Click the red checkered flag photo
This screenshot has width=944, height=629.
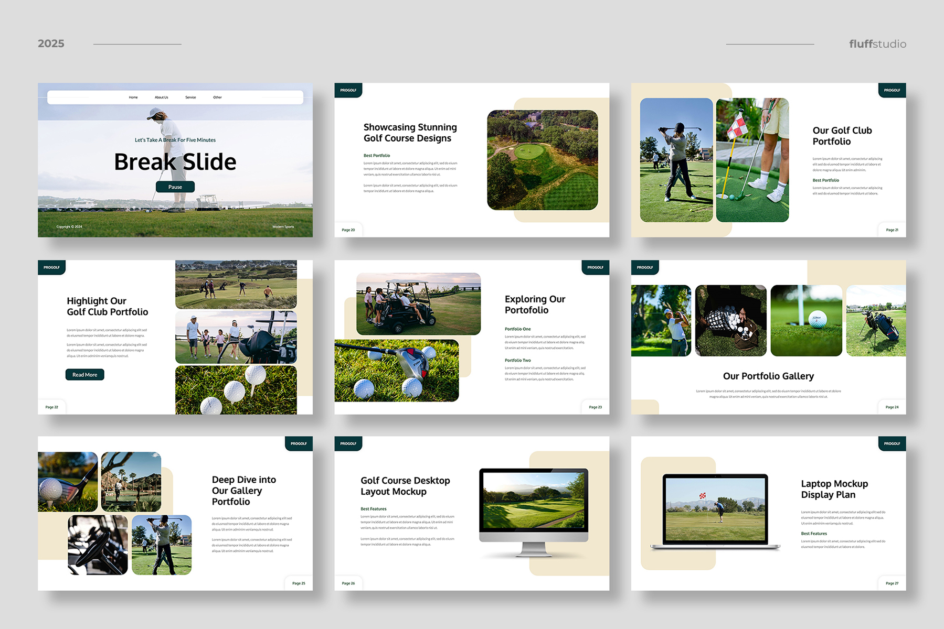point(752,160)
